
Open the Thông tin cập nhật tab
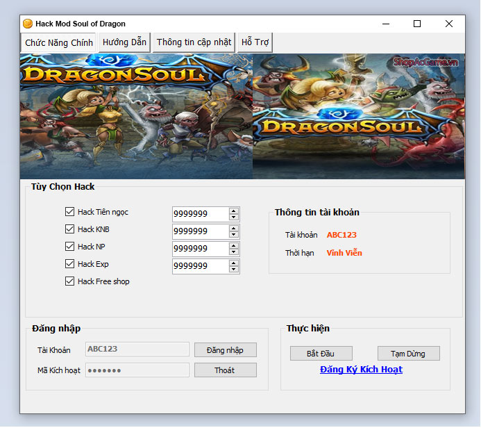pos(194,42)
